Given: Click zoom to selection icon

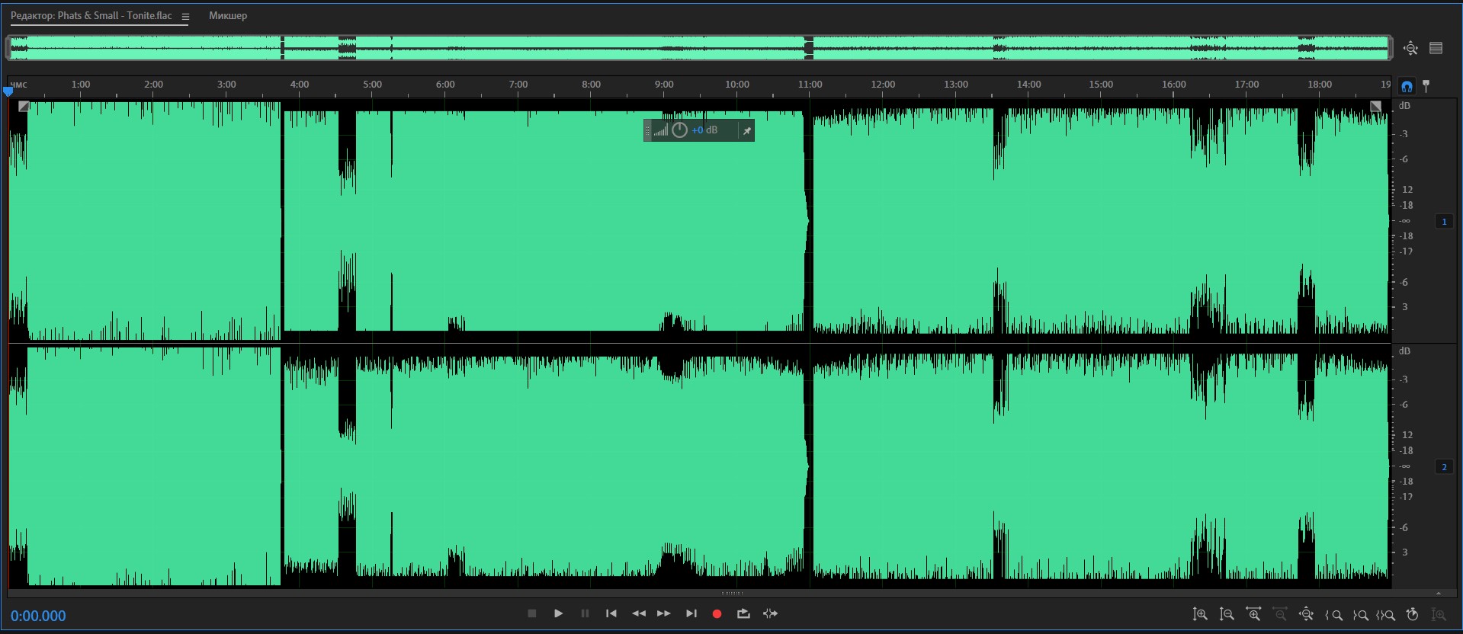Looking at the screenshot, I should (1385, 615).
